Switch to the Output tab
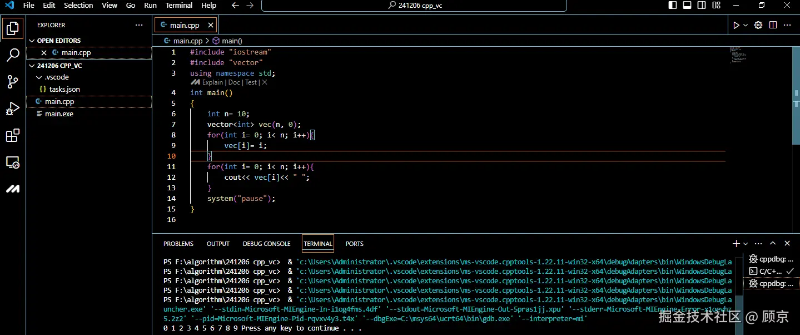 coord(218,244)
